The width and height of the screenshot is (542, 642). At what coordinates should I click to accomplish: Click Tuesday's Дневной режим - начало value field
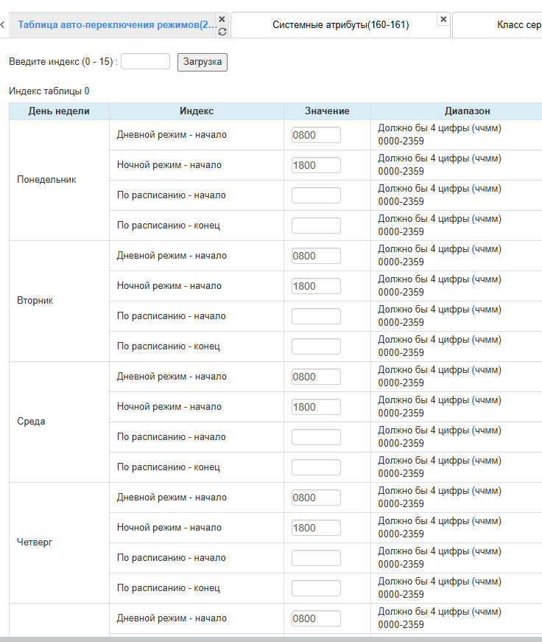(x=316, y=256)
